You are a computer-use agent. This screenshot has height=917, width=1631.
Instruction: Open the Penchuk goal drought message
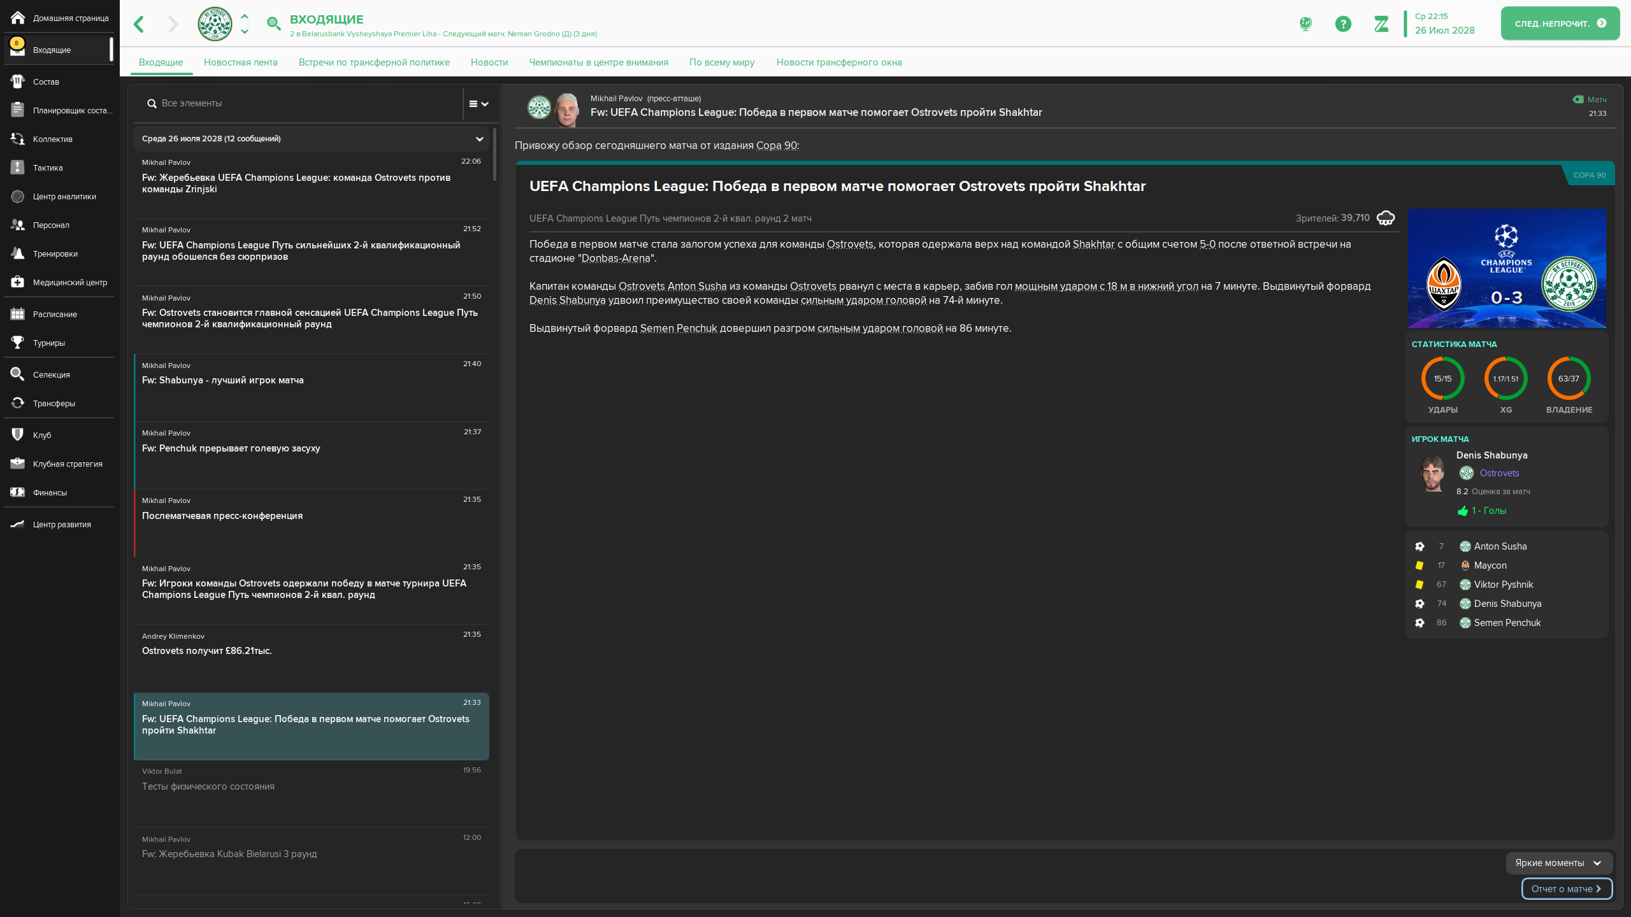click(312, 455)
